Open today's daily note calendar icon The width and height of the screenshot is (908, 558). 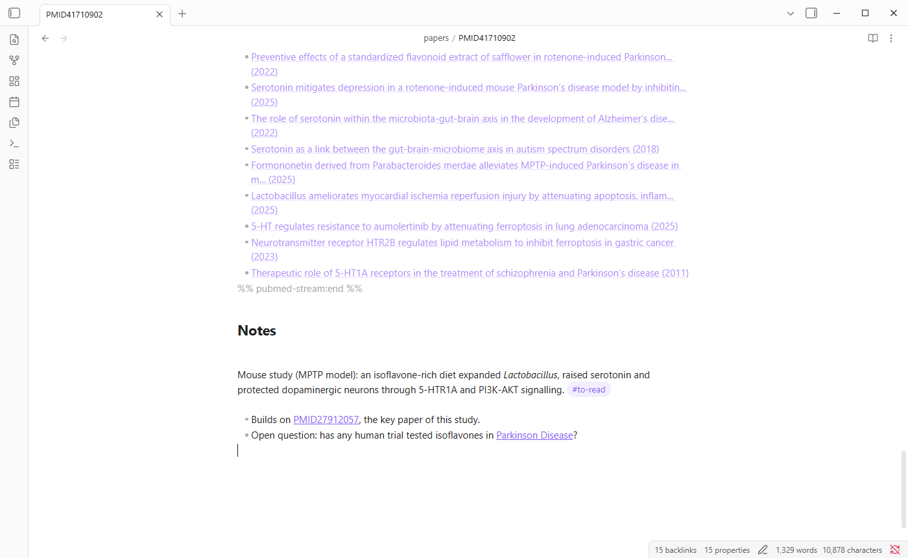[x=14, y=102]
